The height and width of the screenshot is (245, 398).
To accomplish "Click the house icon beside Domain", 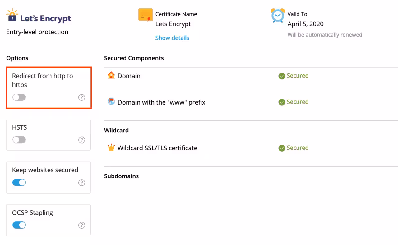I will [x=111, y=75].
